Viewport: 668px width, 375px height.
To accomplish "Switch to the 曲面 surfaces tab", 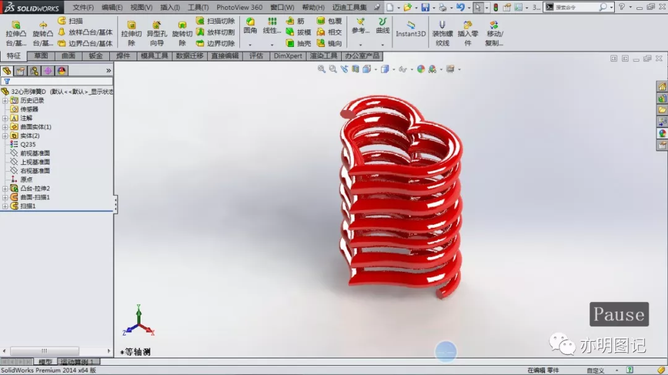I will [x=68, y=56].
